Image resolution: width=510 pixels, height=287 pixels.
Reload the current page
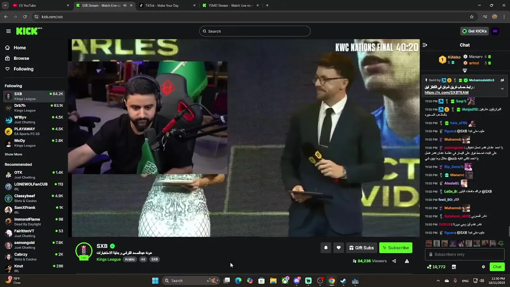pyautogui.click(x=25, y=17)
